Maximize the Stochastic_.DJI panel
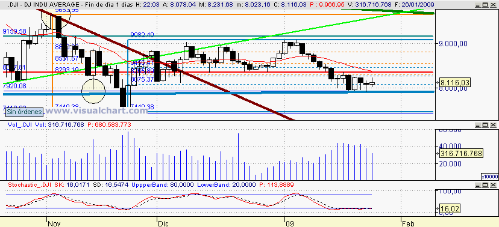This screenshot has height=227, width=499. click(x=485, y=184)
